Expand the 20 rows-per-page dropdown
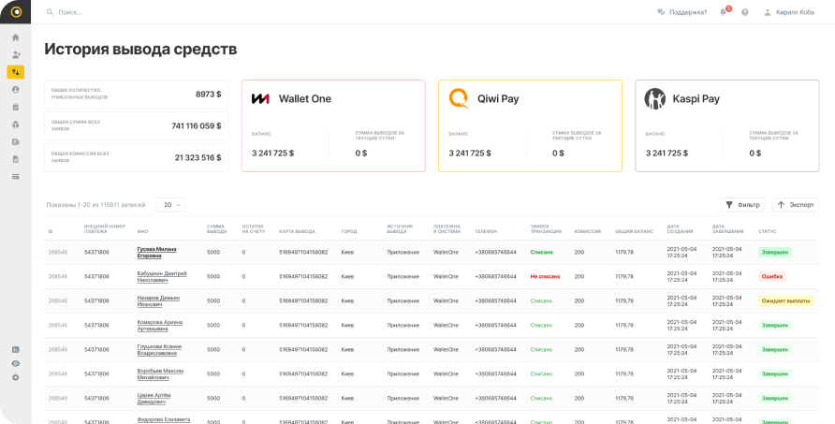Image resolution: width=835 pixels, height=424 pixels. [169, 204]
